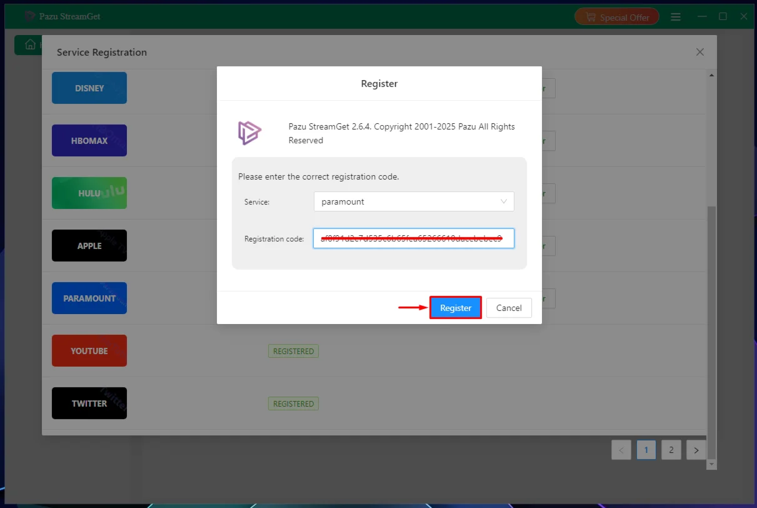Screen dimensions: 757x508
Task: Open the hamburger menu icon
Action: coord(676,17)
